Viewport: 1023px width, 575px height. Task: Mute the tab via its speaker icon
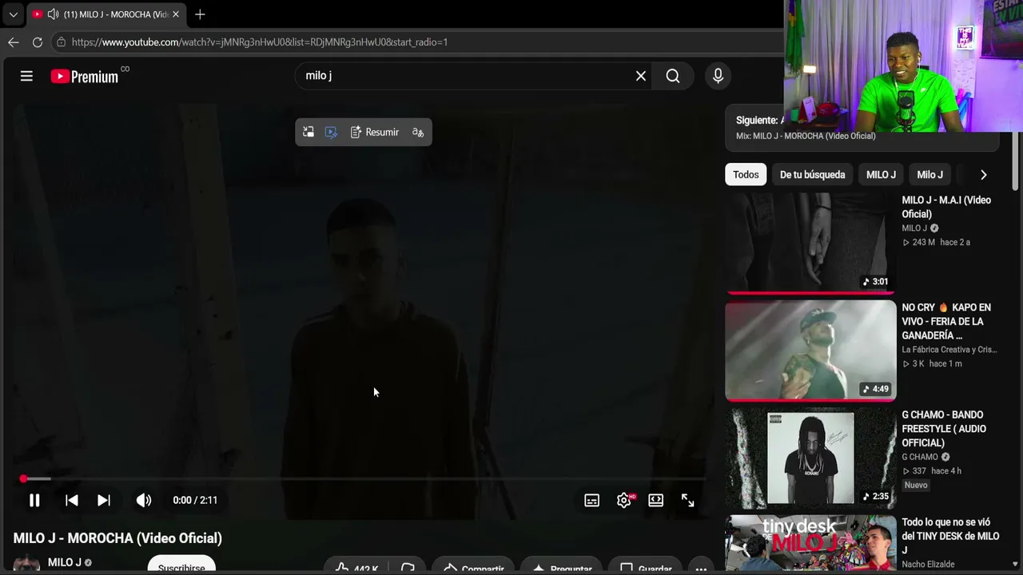click(53, 14)
